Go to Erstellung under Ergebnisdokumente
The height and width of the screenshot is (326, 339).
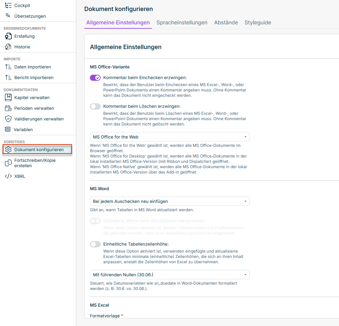[24, 36]
